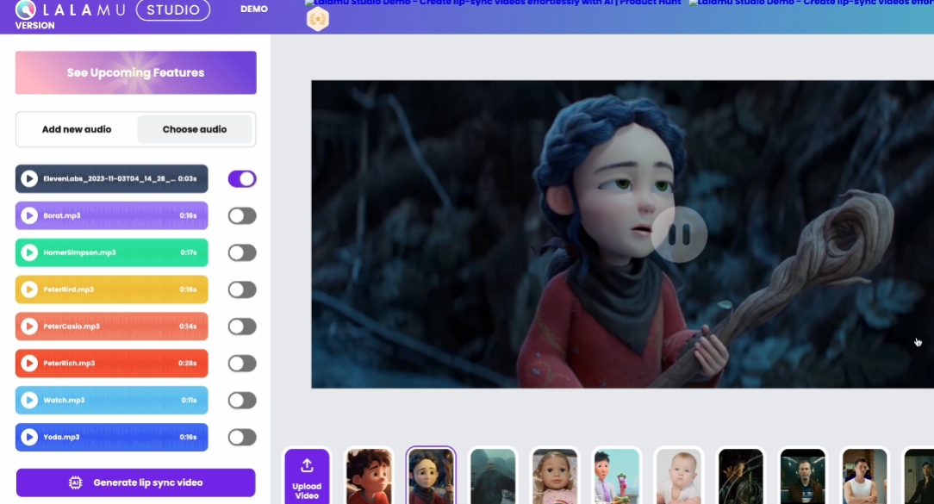Viewport: 934px width, 504px height.
Task: Select the ElevenLabs audio track row
Action: click(x=112, y=178)
